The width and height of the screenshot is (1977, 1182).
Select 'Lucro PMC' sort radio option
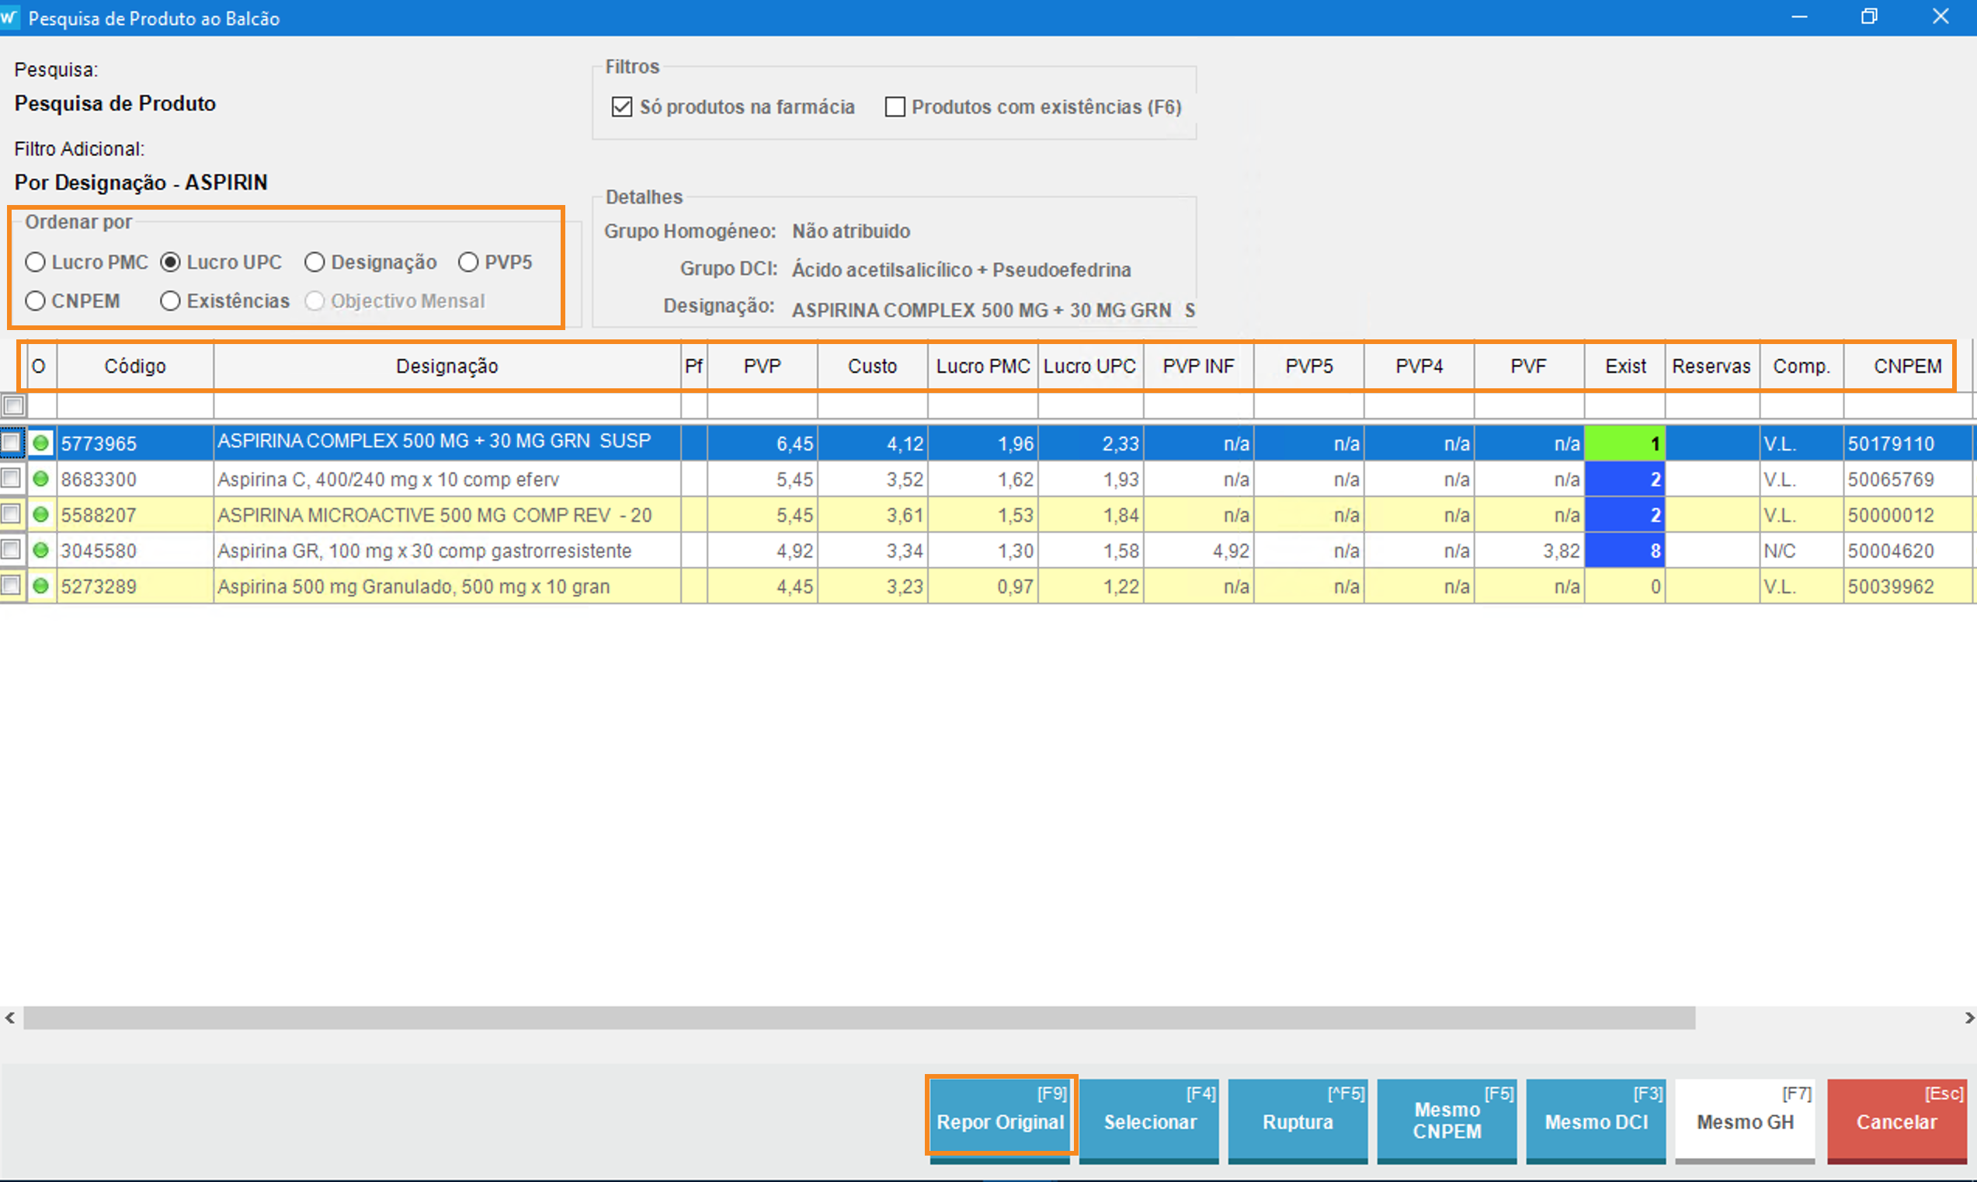tap(36, 262)
